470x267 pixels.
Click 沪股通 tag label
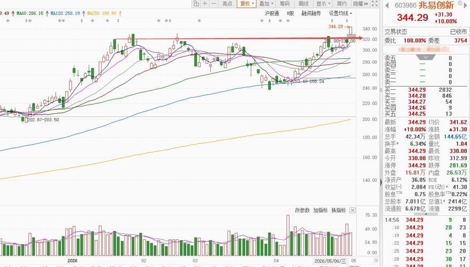pos(271,13)
